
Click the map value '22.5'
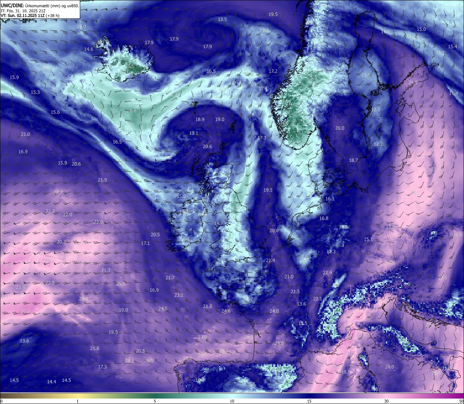[x=50, y=283]
